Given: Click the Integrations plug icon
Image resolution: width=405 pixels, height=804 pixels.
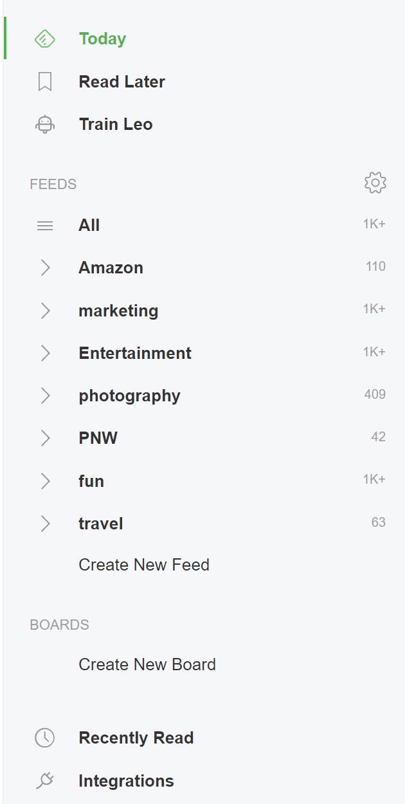Looking at the screenshot, I should [44, 781].
